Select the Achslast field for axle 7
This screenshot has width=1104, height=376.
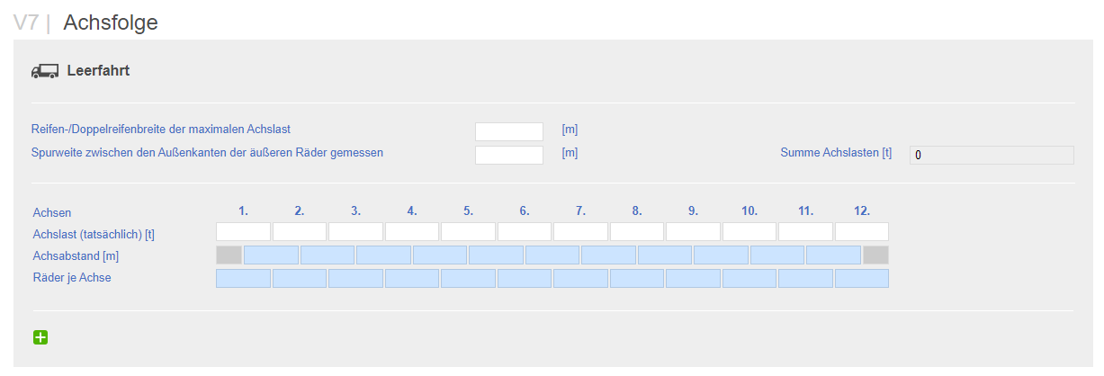point(580,232)
